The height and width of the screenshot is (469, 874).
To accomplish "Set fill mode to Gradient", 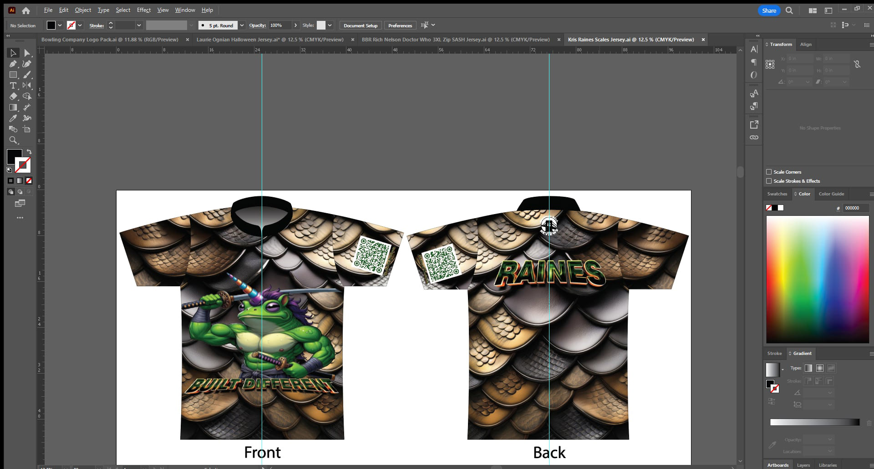I will (20, 181).
